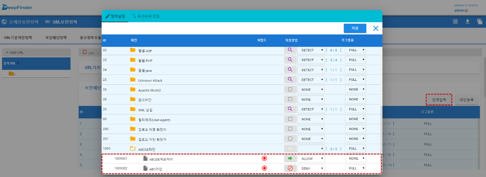Viewport: 486px width, 177px height.
Task: Toggle the empty checkbox for Apache Struts2
Action: 290,89
